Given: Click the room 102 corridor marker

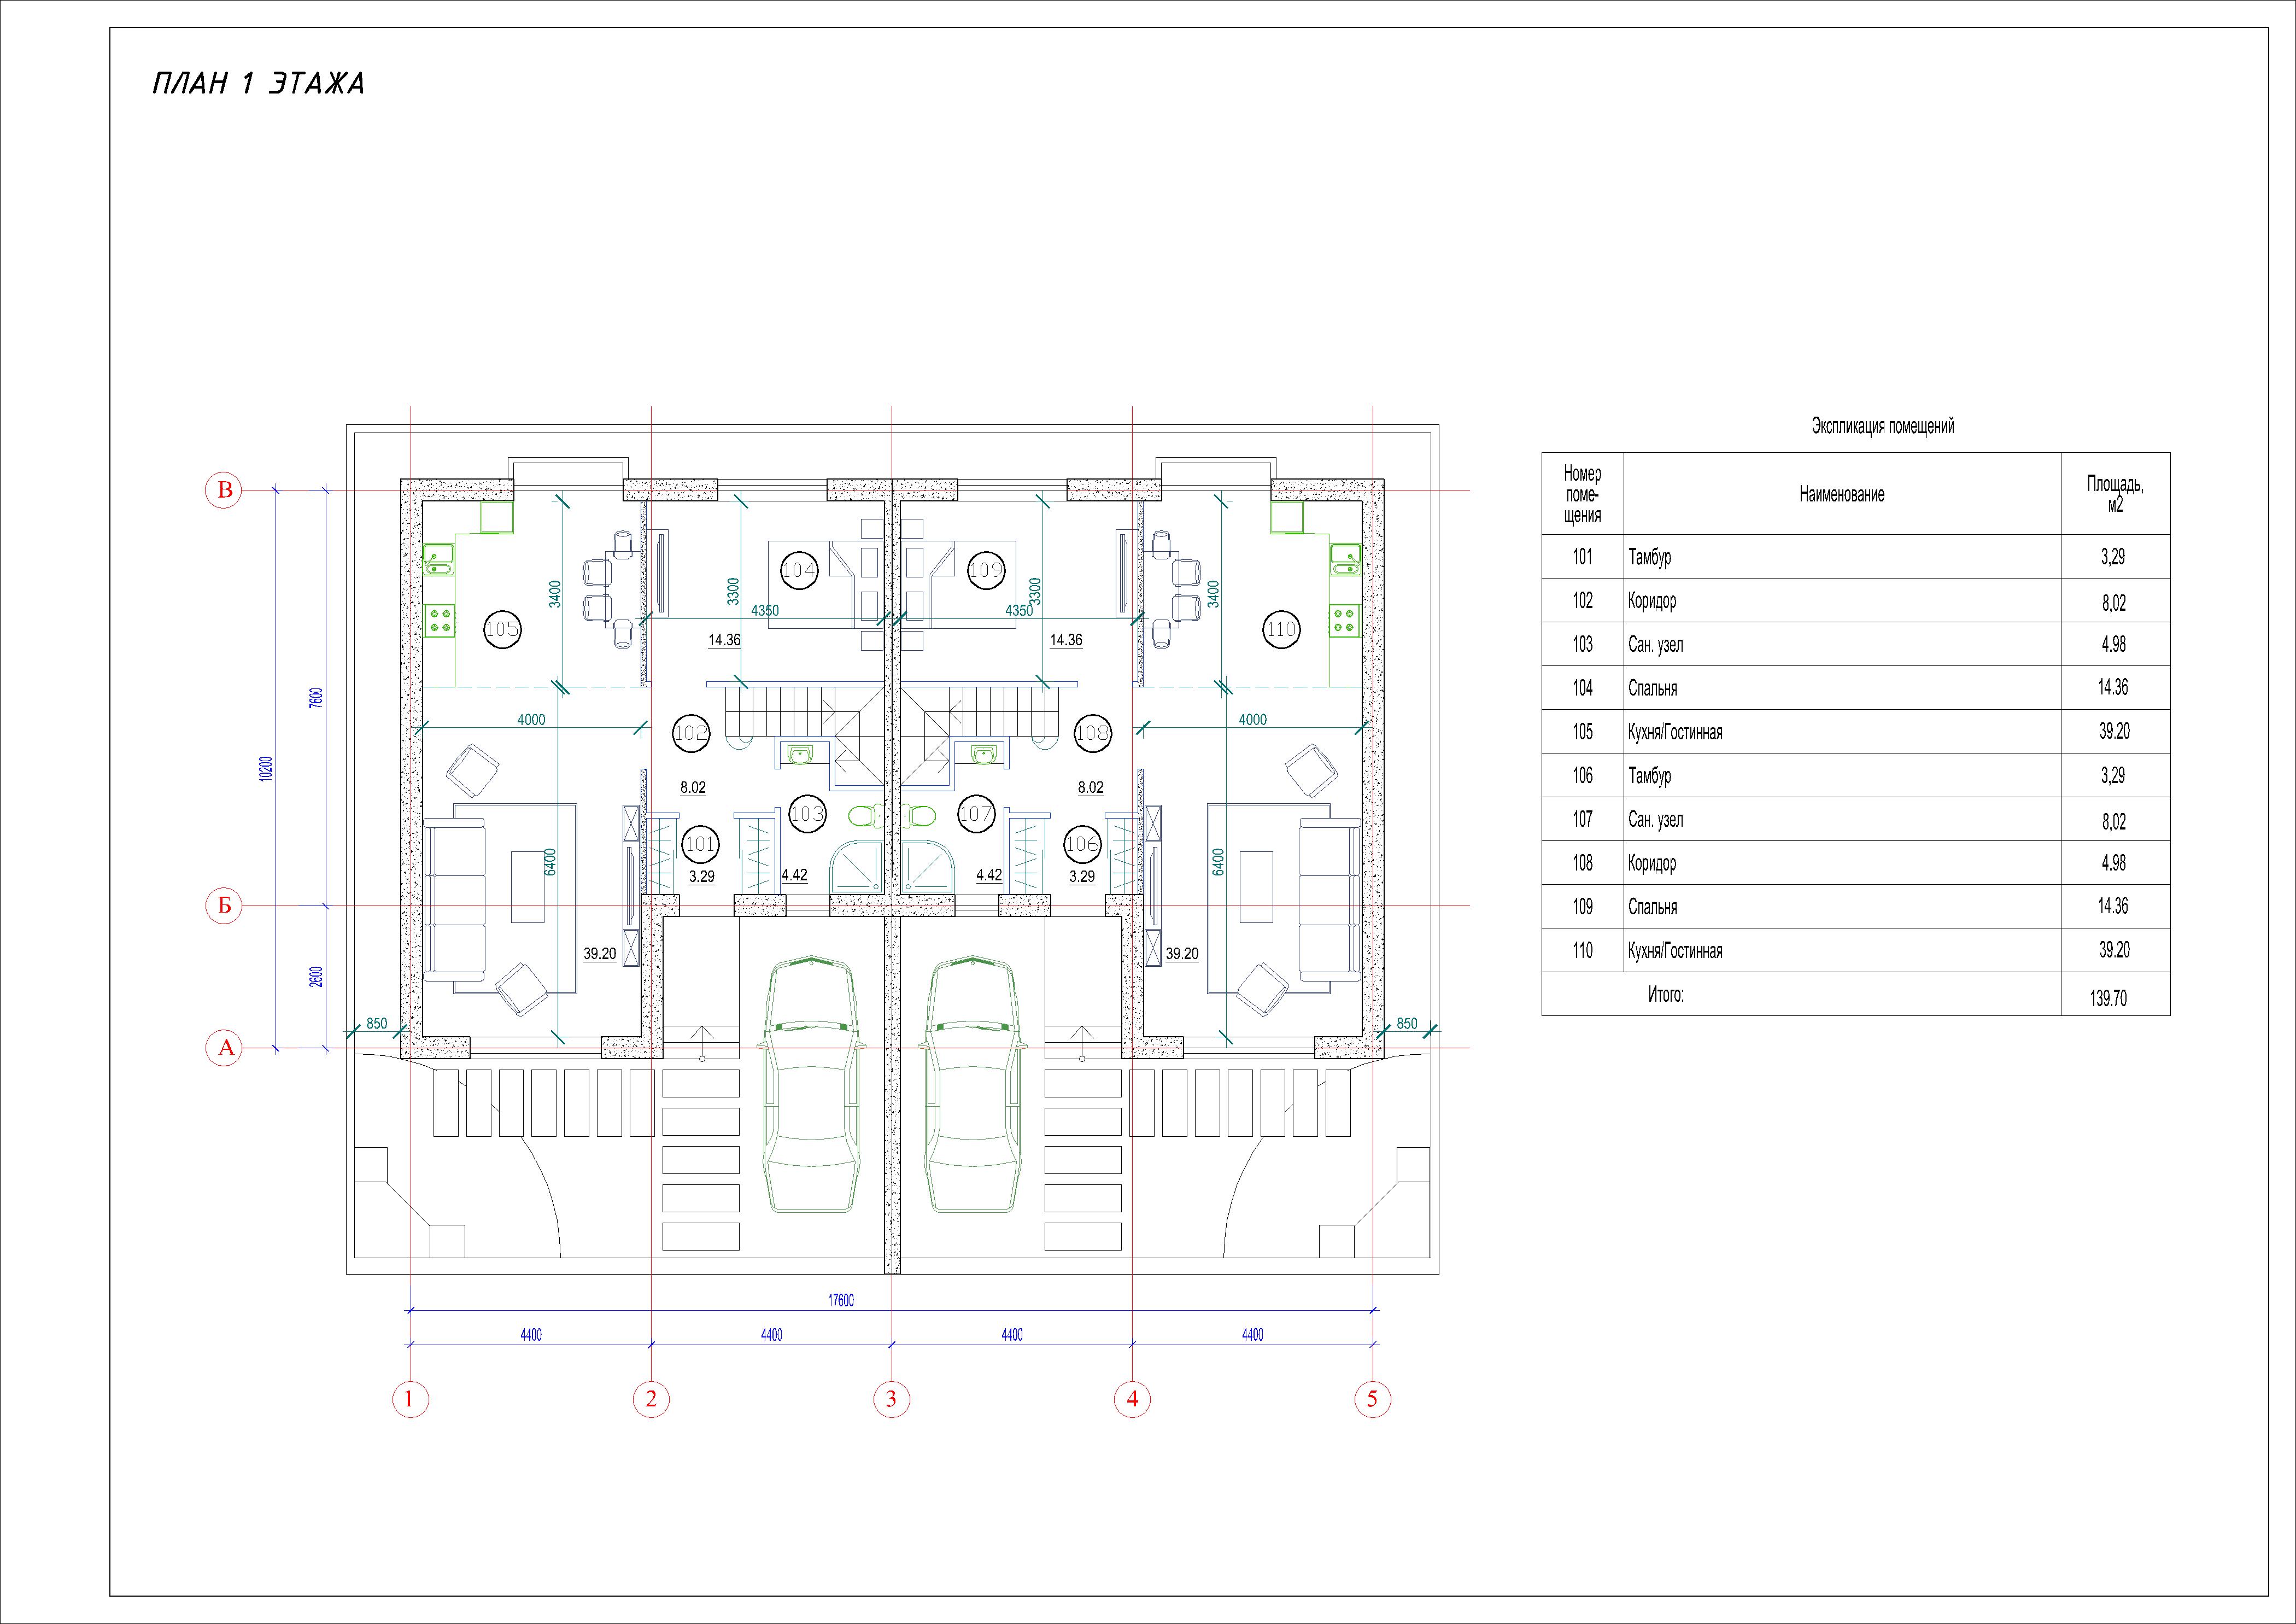Looking at the screenshot, I should [x=691, y=733].
